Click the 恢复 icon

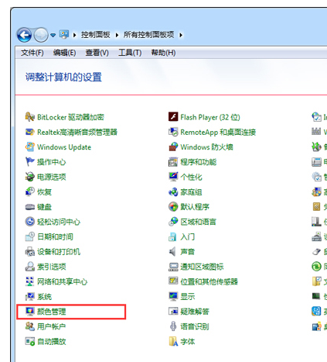click(x=30, y=192)
